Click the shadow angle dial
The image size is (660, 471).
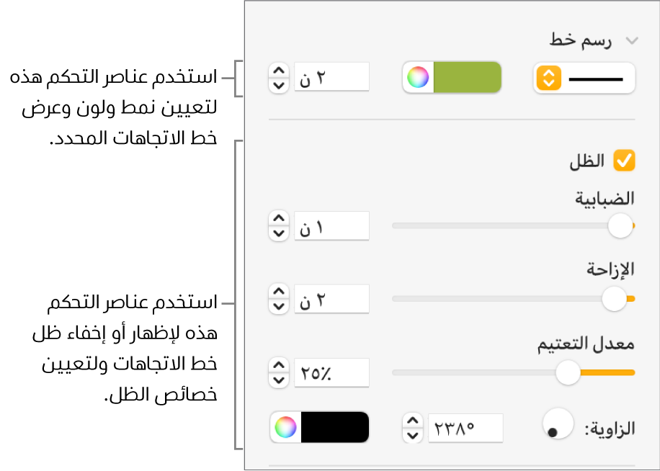[x=557, y=424]
